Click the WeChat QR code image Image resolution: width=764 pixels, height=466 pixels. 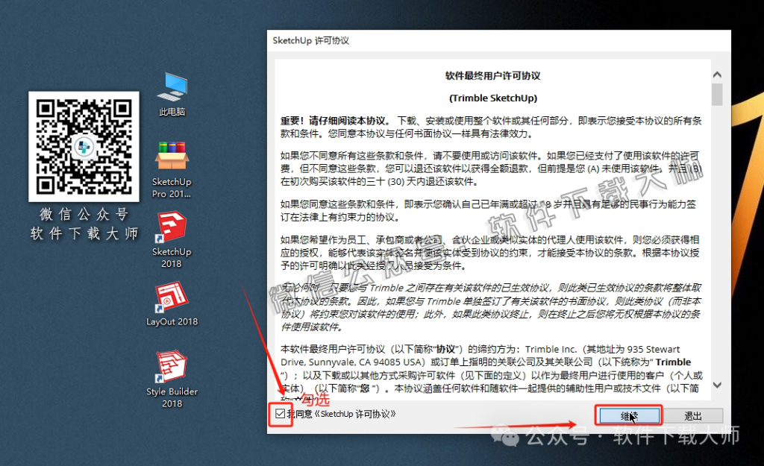(84, 145)
